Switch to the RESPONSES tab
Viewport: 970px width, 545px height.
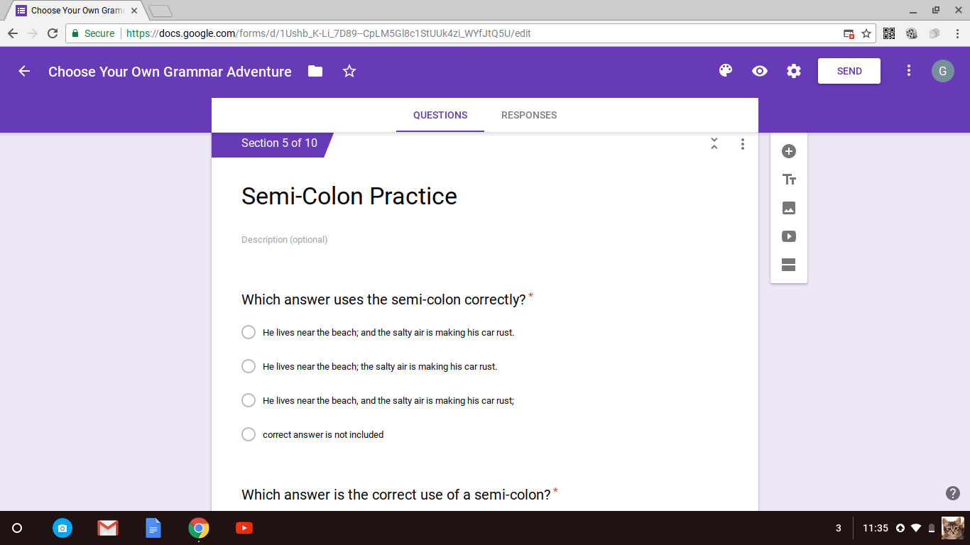coord(529,115)
